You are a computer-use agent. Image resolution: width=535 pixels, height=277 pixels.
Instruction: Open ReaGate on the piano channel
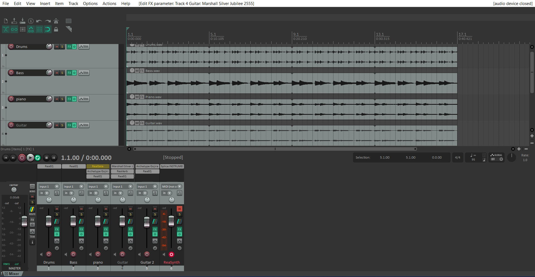98,166
